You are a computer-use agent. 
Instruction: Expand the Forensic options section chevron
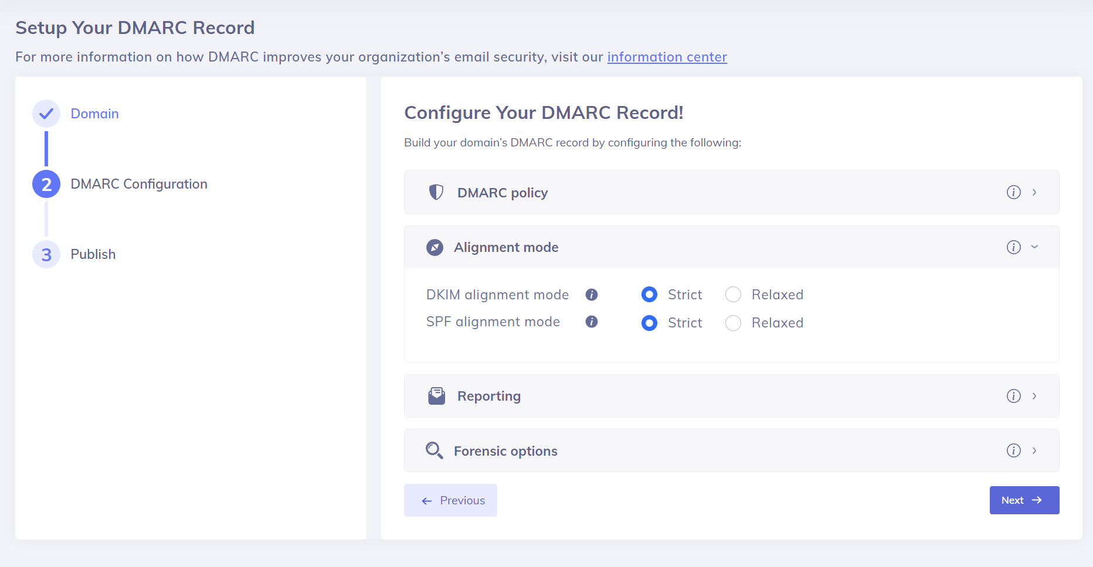click(x=1034, y=450)
